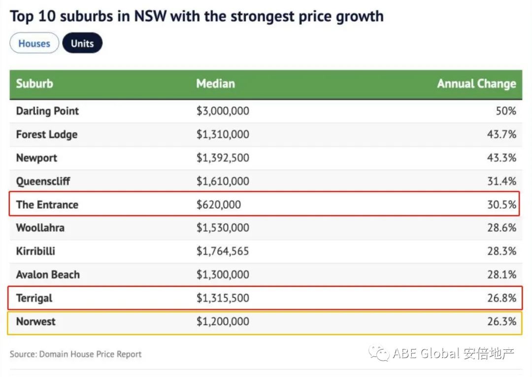Select the Forest Lodge suburb row
This screenshot has width=532, height=377.
click(47, 134)
